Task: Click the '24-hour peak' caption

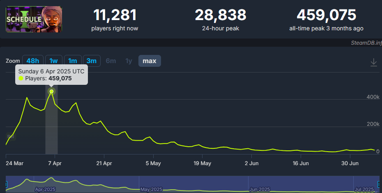Action: pyautogui.click(x=221, y=28)
